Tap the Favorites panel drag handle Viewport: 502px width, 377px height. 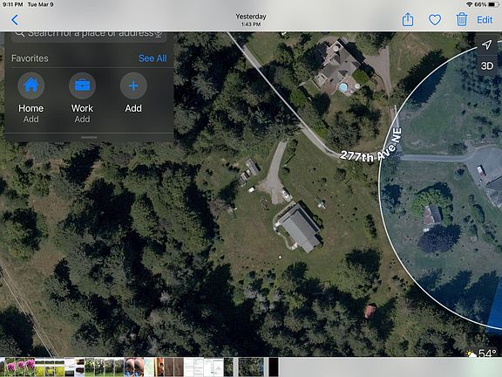(89, 138)
